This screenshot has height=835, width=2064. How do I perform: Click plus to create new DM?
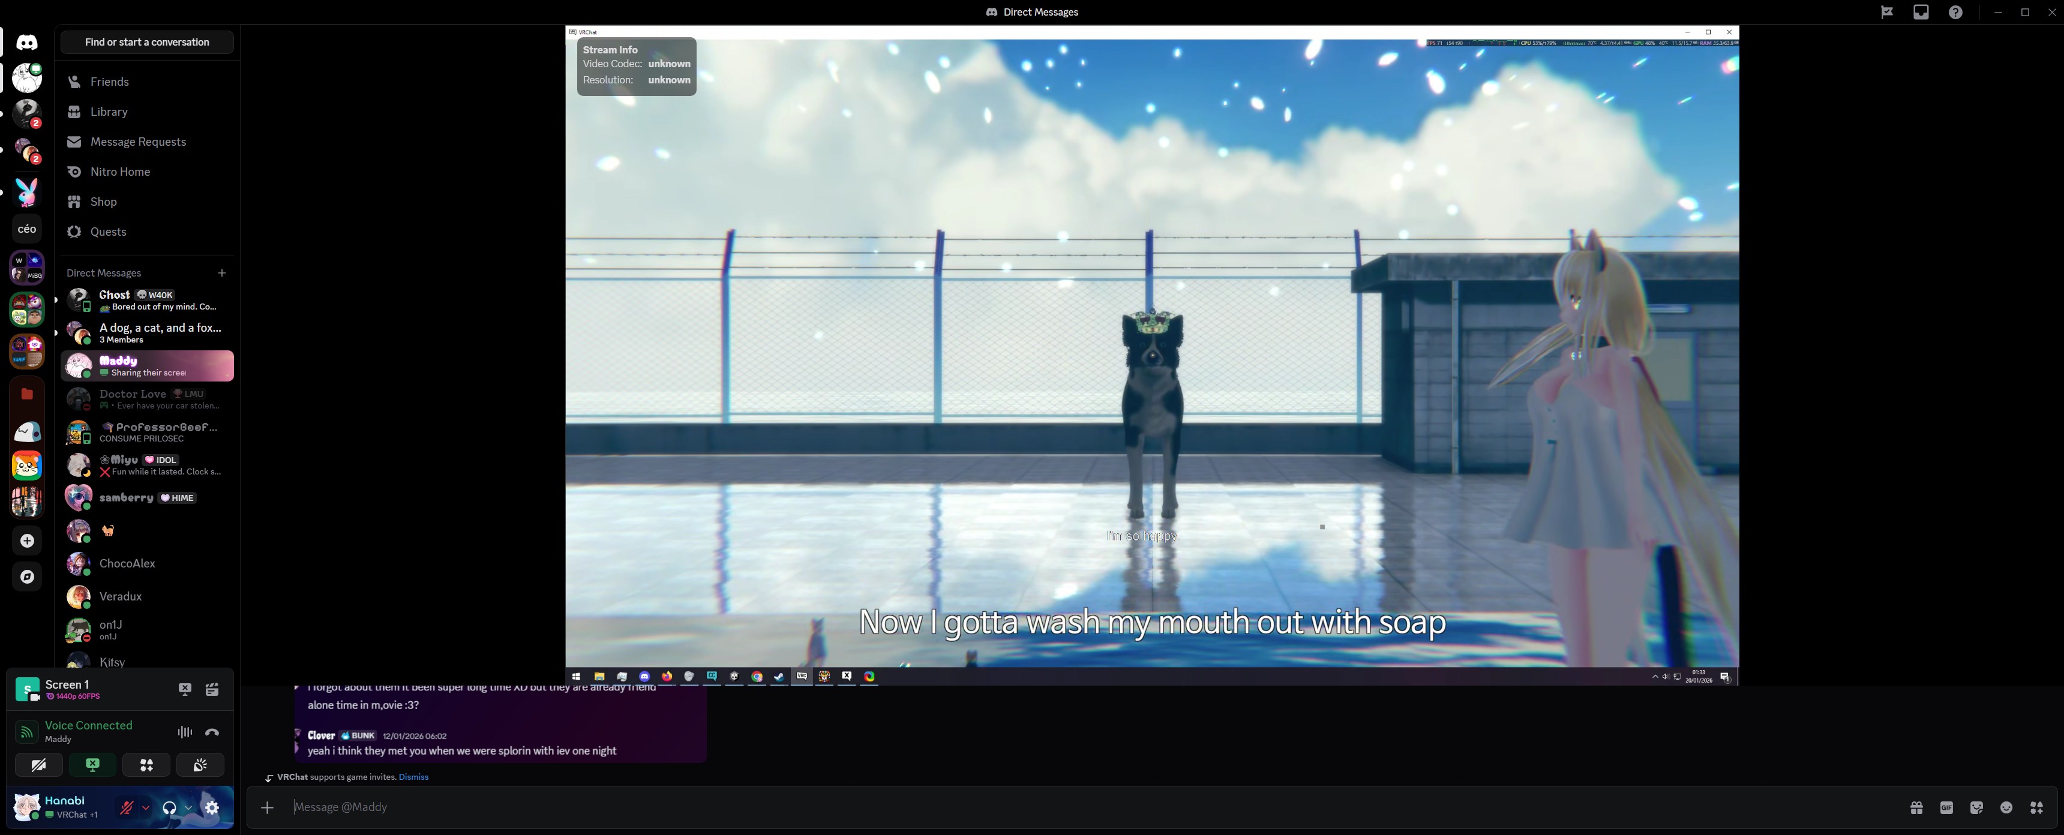coord(222,274)
